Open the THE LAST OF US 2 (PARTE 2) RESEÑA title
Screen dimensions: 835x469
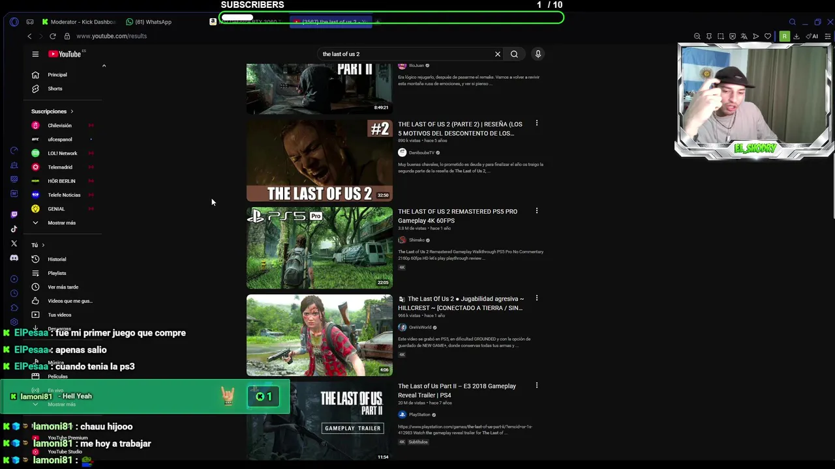click(460, 128)
